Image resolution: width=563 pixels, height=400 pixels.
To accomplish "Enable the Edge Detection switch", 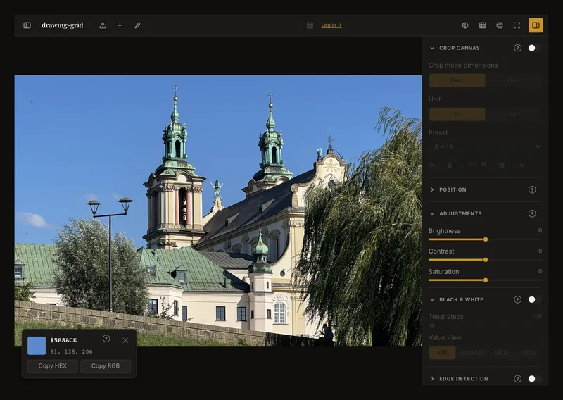I will [x=534, y=378].
